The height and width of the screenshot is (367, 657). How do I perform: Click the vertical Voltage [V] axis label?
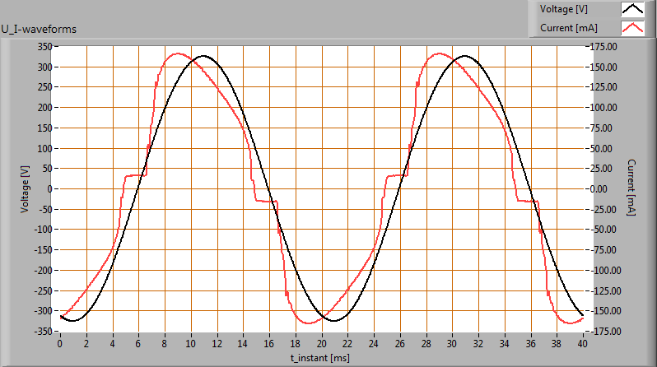coord(26,188)
